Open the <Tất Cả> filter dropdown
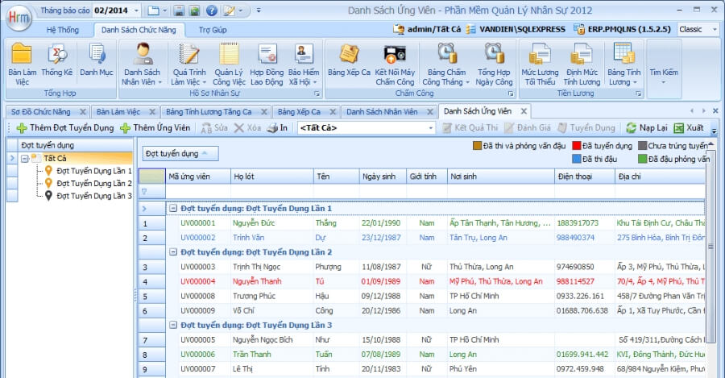This screenshot has width=725, height=378. coord(430,128)
